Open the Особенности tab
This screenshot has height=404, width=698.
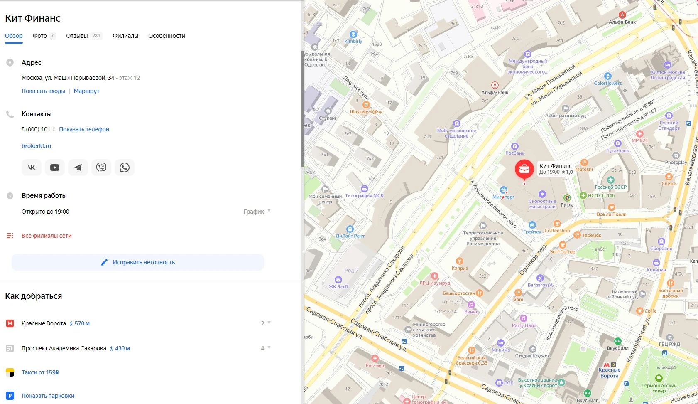click(167, 36)
